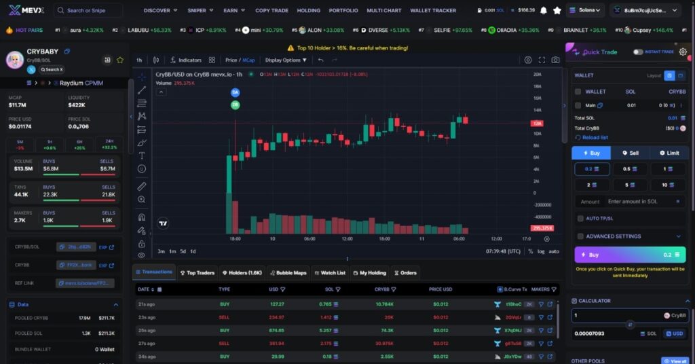Toggle the Instant Trade switch
The image size is (695, 364).
[638, 52]
